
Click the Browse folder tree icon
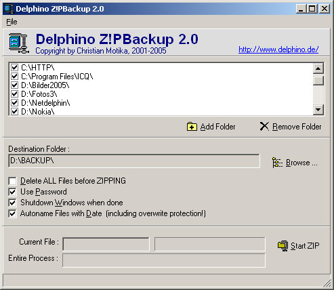(277, 163)
